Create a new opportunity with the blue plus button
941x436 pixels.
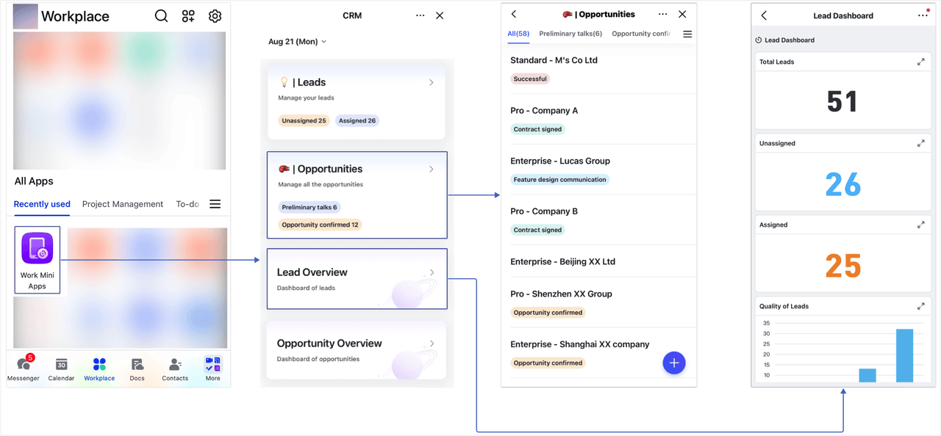(674, 363)
